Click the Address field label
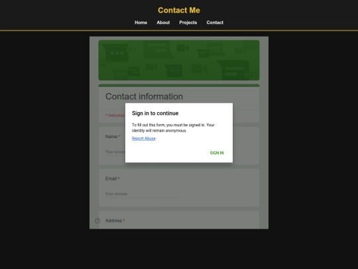 (113, 221)
